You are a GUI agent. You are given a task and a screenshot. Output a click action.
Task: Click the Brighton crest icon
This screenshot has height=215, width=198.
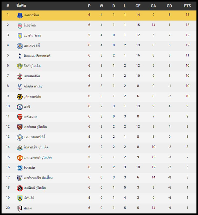click(x=20, y=168)
